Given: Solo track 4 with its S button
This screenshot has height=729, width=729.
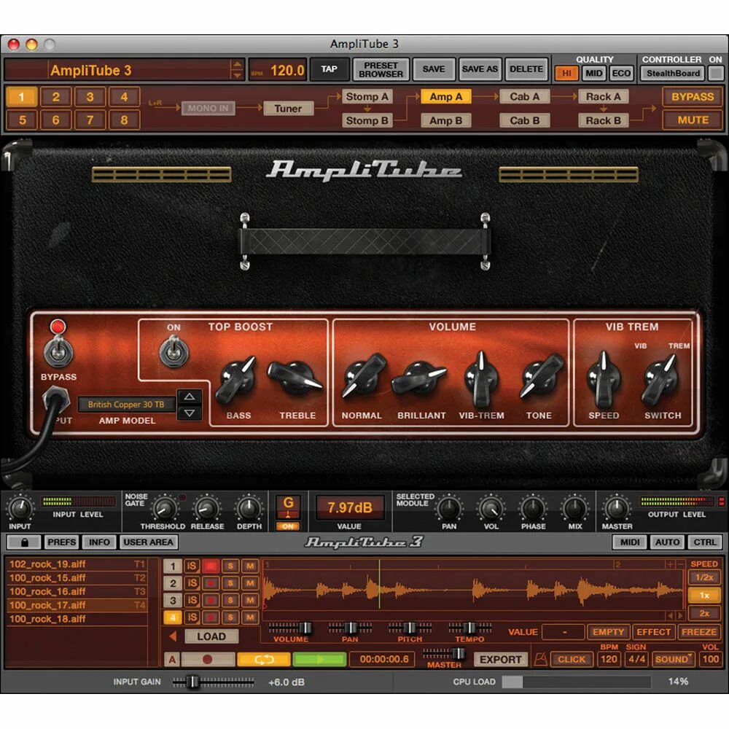Looking at the screenshot, I should click(x=230, y=617).
